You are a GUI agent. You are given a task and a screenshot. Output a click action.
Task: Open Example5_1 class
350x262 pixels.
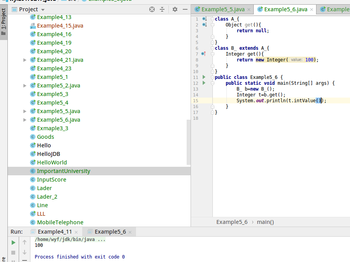pyautogui.click(x=52, y=77)
